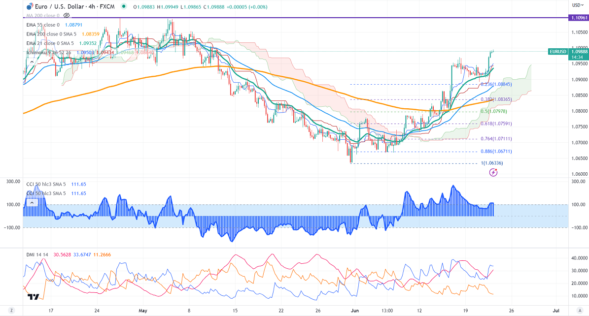
Task: Click the close price value C1.09888
Action: pos(214,7)
